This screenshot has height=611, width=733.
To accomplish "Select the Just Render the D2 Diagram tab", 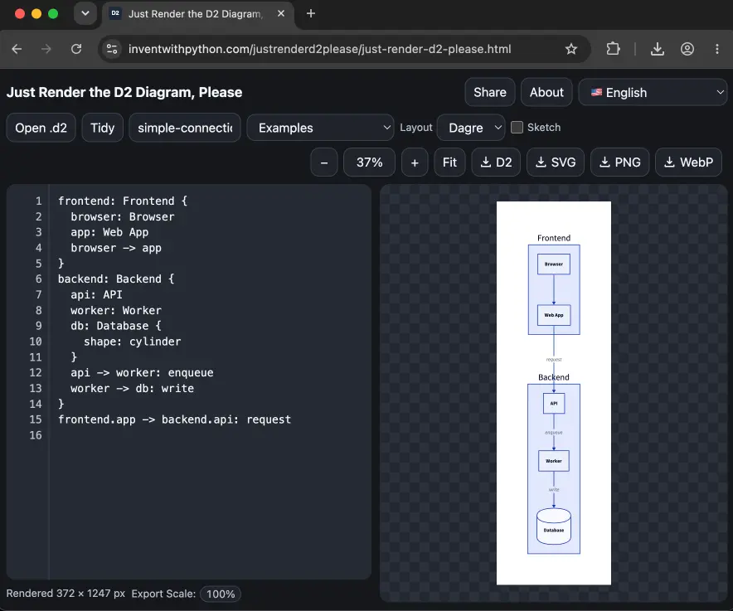I will pos(196,14).
